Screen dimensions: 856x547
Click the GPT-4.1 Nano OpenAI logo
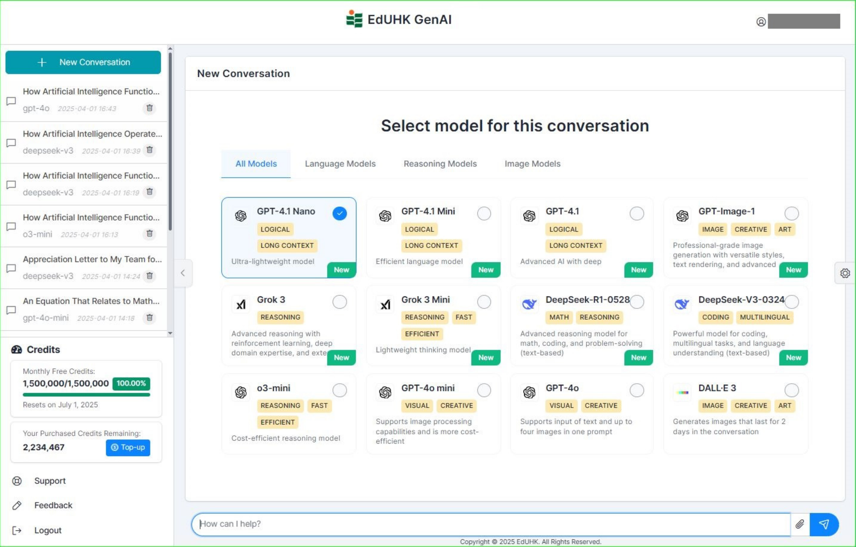click(241, 216)
